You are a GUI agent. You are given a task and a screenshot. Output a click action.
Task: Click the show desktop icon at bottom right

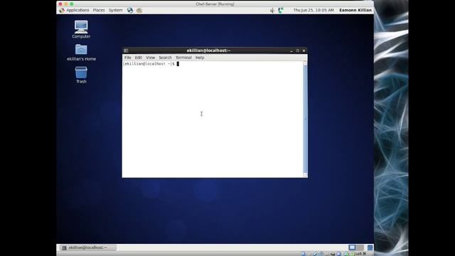370,247
